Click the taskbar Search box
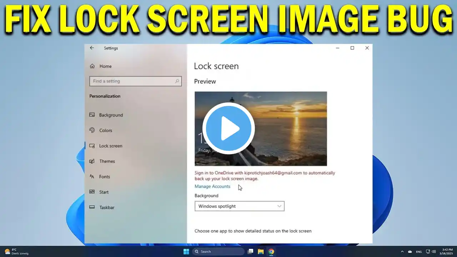 (219, 251)
